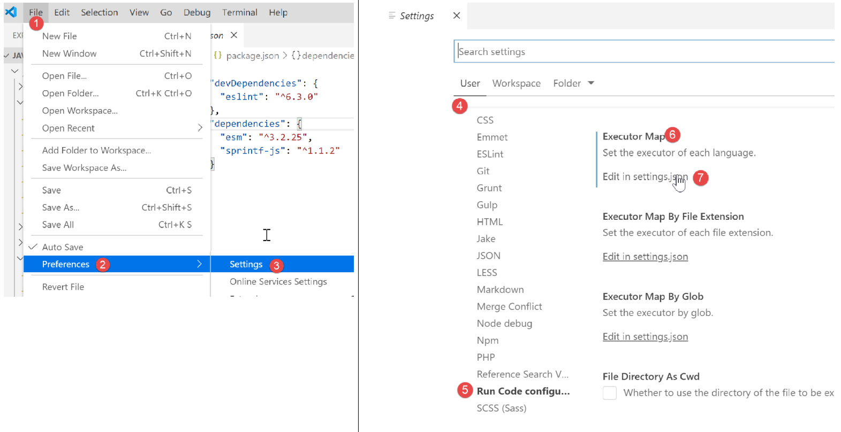Click the Search settings input field
The image size is (841, 432).
642,52
